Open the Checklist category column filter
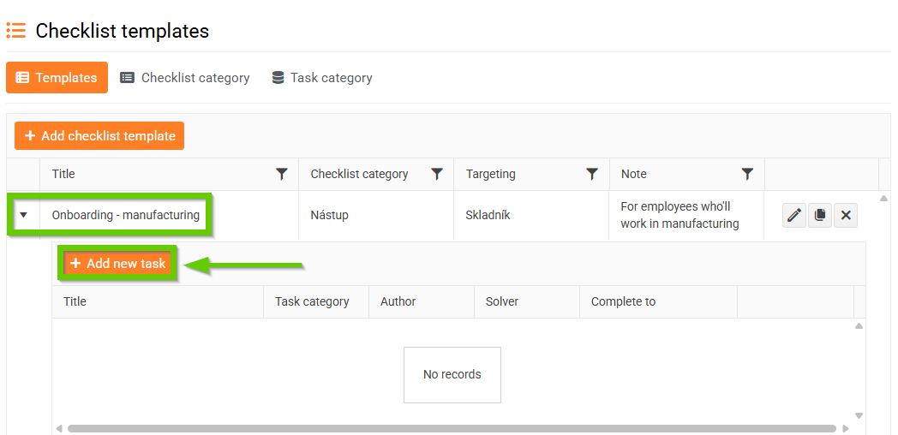 [437, 174]
